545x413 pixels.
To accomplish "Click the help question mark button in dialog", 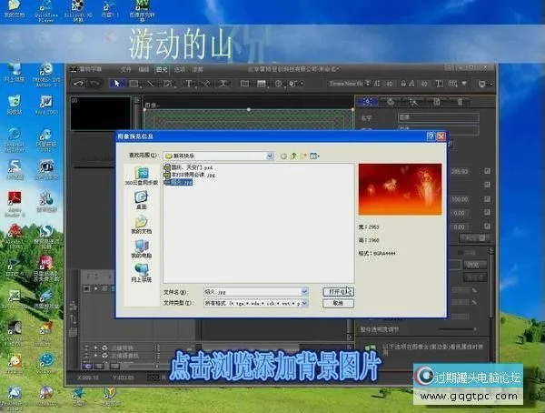I will [x=431, y=136].
